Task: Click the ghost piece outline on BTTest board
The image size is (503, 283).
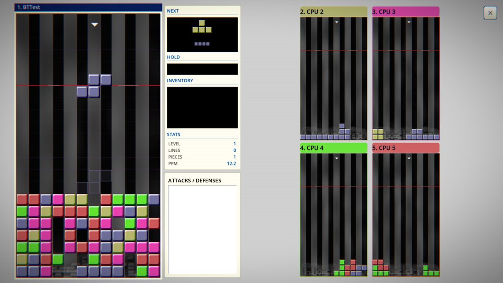Action: 94,182
